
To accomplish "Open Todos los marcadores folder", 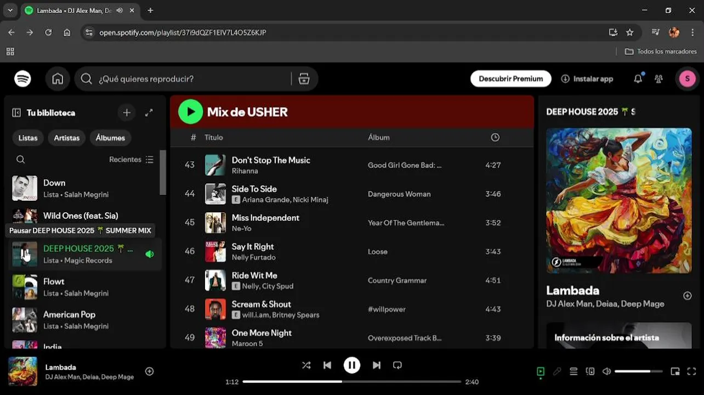I will (661, 52).
